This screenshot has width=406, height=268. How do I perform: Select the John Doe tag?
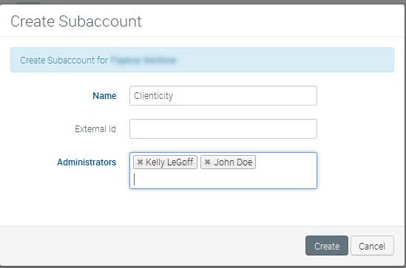228,162
